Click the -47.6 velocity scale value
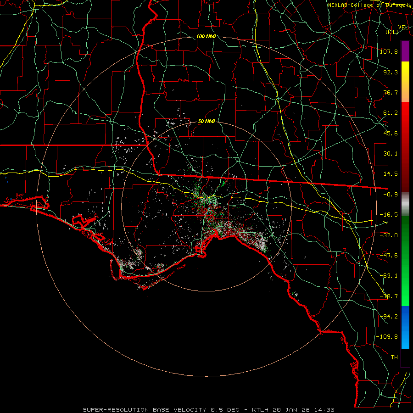The width and height of the screenshot is (413, 413). 389,256
